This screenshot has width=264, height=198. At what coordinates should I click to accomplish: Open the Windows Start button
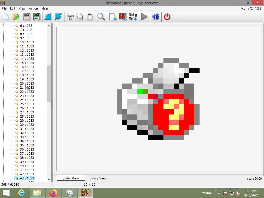click(6, 193)
